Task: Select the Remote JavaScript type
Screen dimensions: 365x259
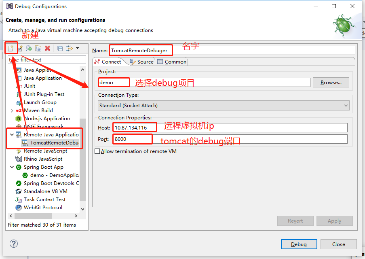Action: click(x=45, y=151)
